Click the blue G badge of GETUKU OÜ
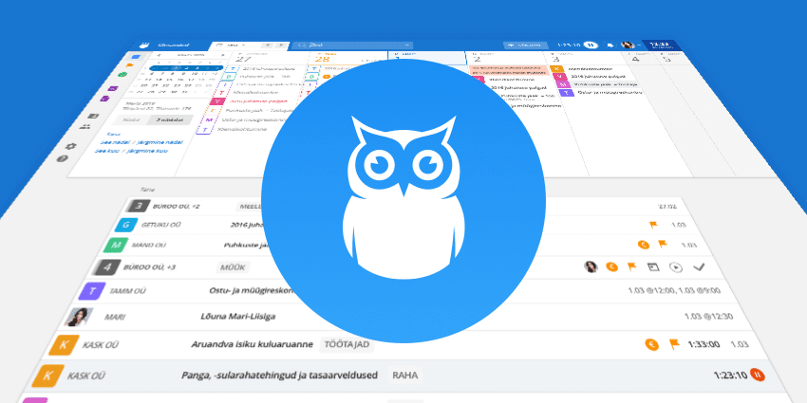 pos(125,225)
